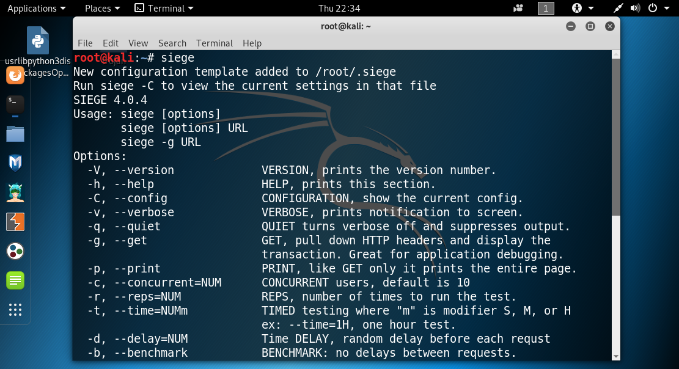Close the root@kali terminal window
Viewport: 679px width, 369px height.
coord(610,26)
